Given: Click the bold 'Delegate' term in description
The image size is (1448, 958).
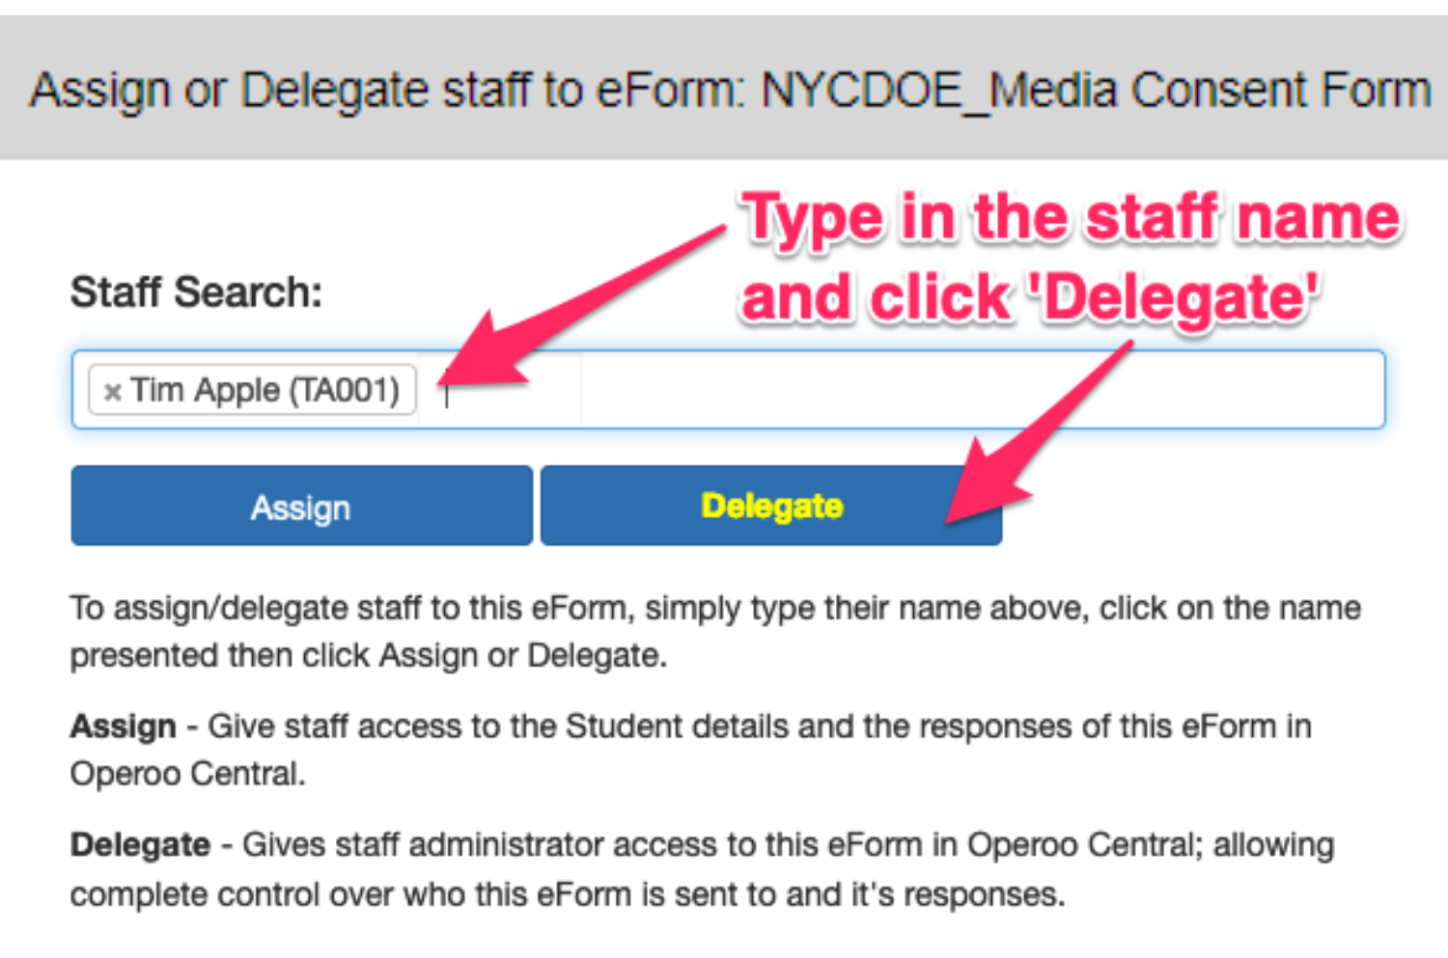Looking at the screenshot, I should tap(140, 845).
